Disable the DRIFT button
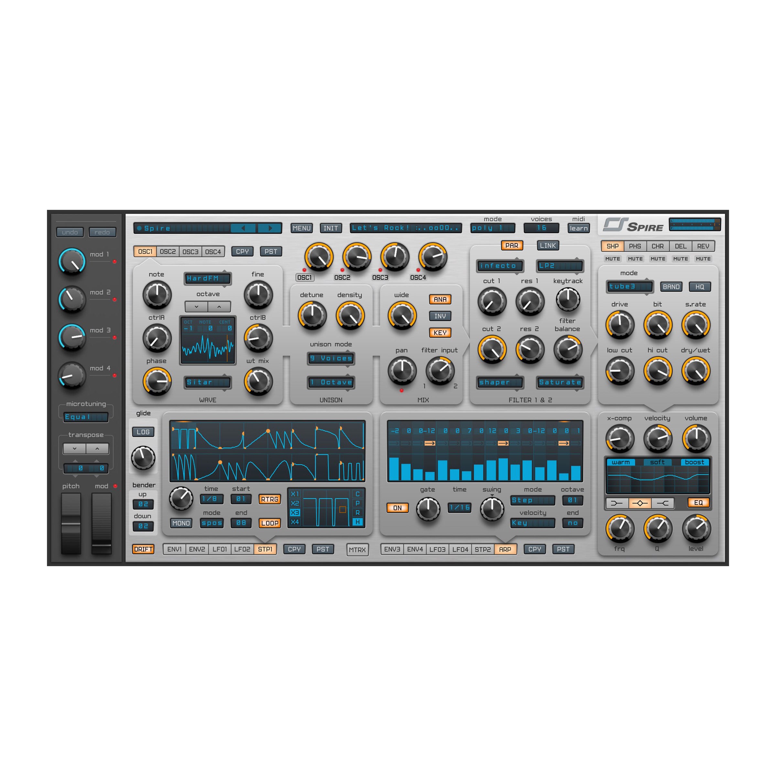 (143, 549)
